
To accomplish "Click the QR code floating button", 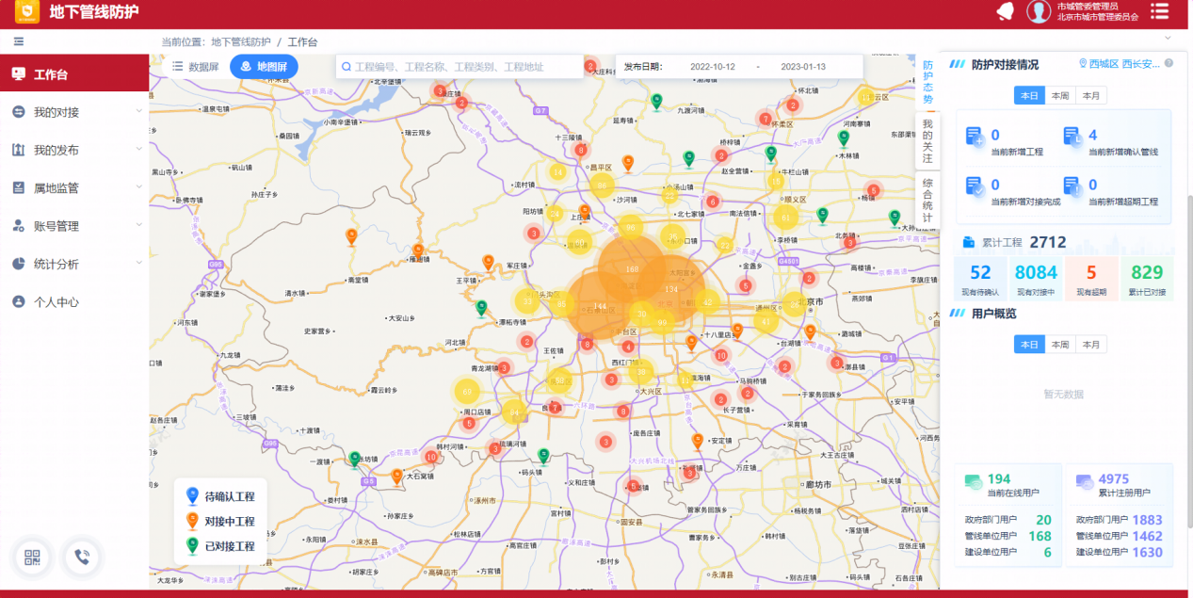I will tap(34, 558).
